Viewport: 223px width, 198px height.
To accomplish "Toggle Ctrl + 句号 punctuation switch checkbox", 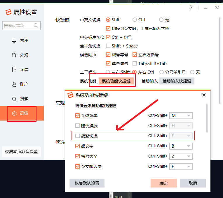I will 108,37.
